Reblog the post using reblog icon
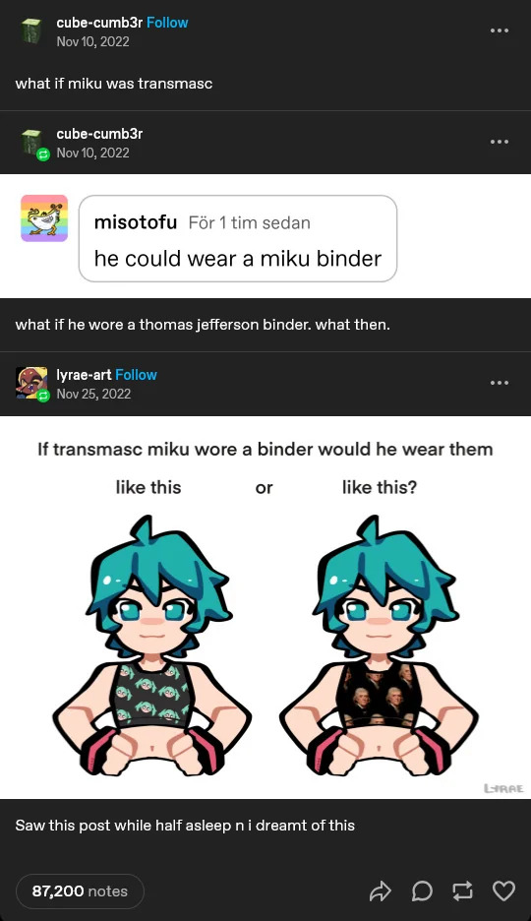531x921 pixels. tap(462, 891)
